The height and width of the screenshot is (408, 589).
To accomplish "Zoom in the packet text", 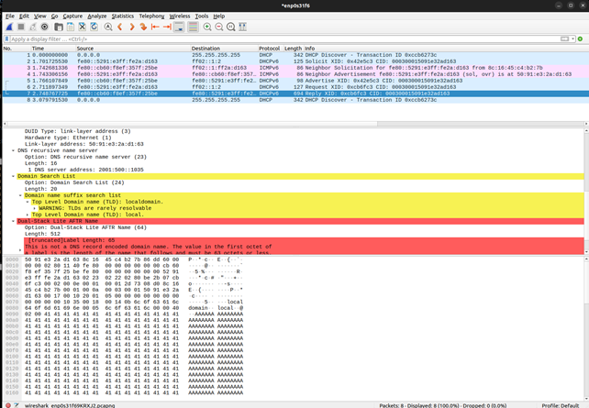I will 207,27.
